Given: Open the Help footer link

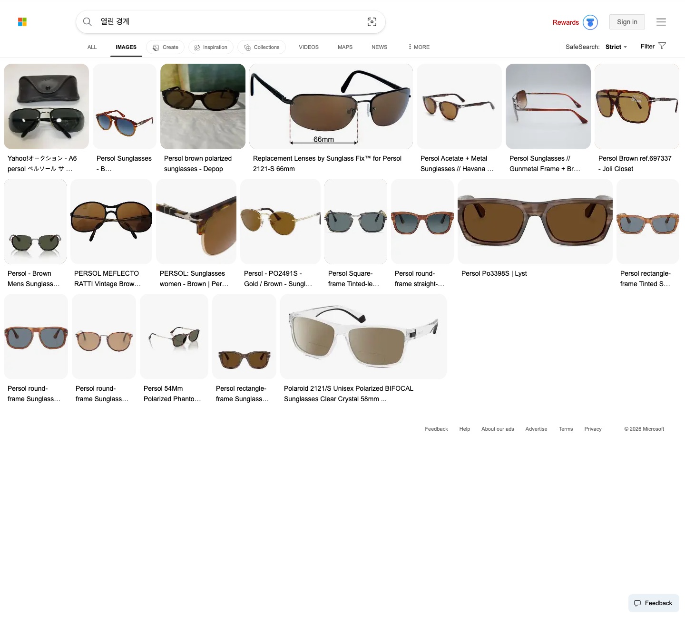Looking at the screenshot, I should pos(465,429).
